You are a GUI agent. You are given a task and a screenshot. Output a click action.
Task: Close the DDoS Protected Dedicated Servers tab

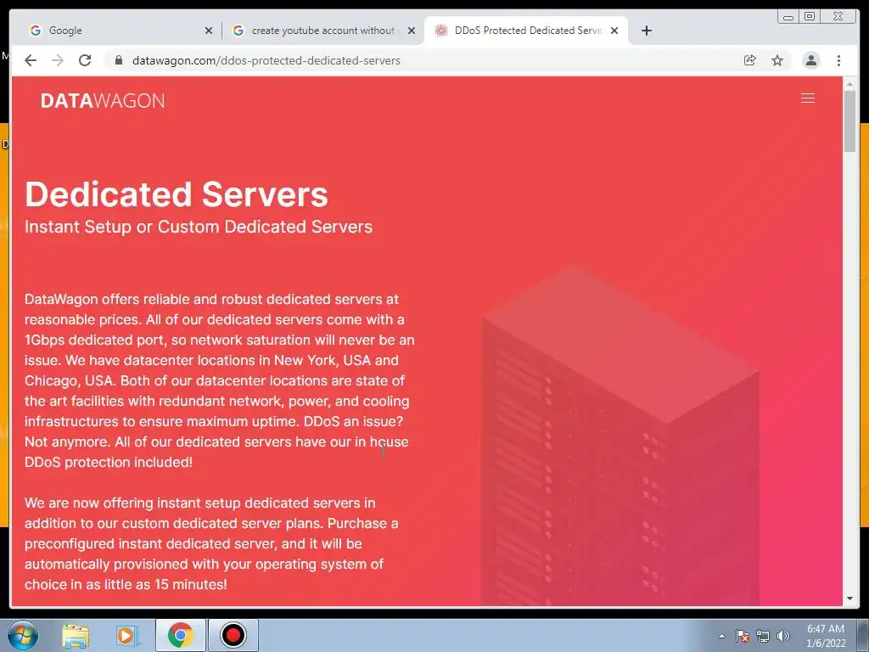coord(614,31)
